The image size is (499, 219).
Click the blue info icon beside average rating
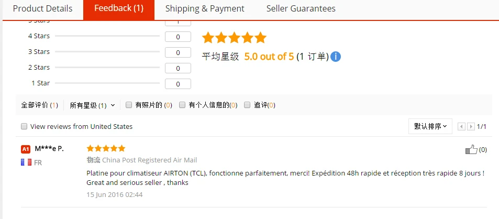[x=336, y=57]
